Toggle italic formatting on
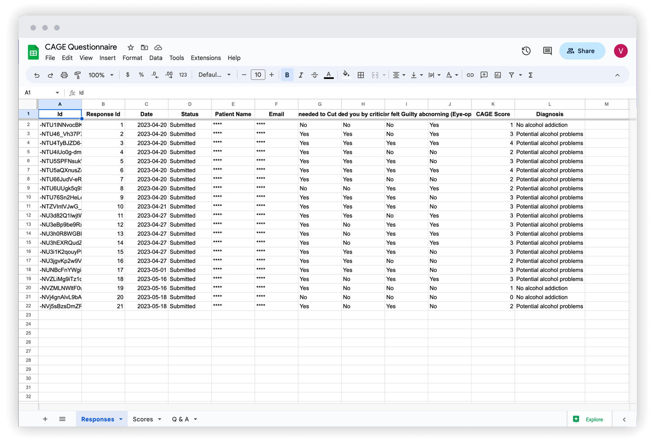The height and width of the screenshot is (443, 652). [301, 75]
